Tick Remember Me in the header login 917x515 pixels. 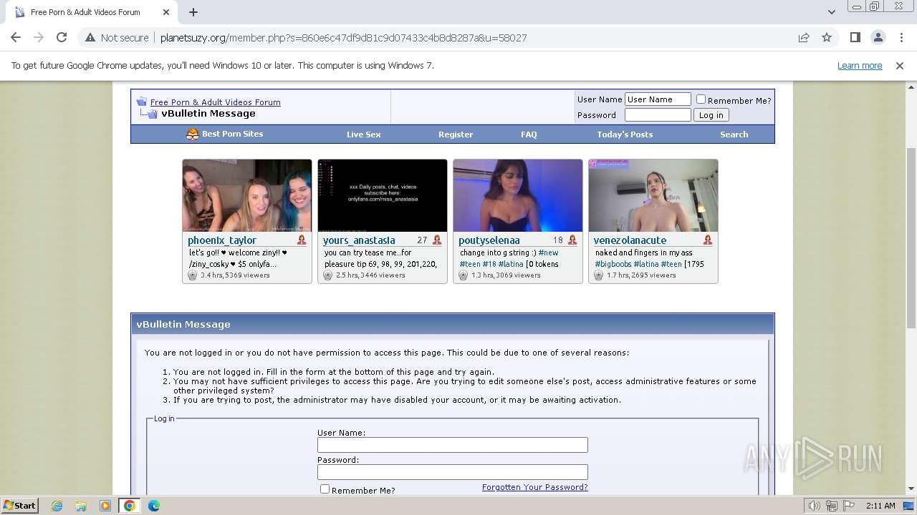(x=701, y=99)
